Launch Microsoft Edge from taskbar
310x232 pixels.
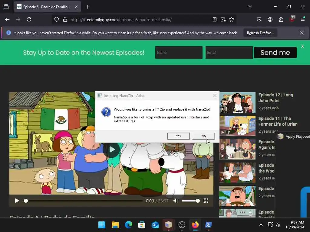[x=128, y=225]
